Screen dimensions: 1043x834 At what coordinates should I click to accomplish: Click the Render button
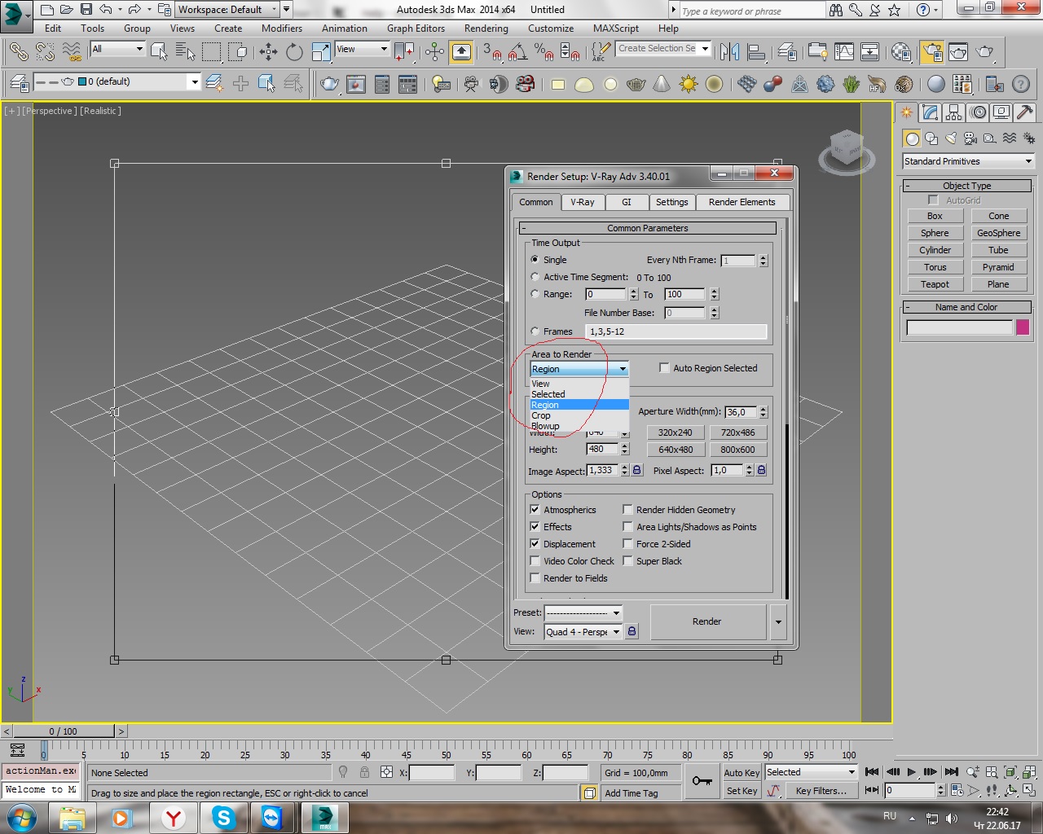(706, 621)
